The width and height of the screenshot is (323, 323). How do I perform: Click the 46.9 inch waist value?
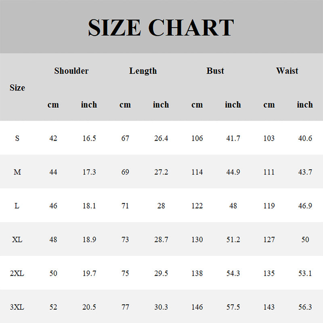click(305, 206)
